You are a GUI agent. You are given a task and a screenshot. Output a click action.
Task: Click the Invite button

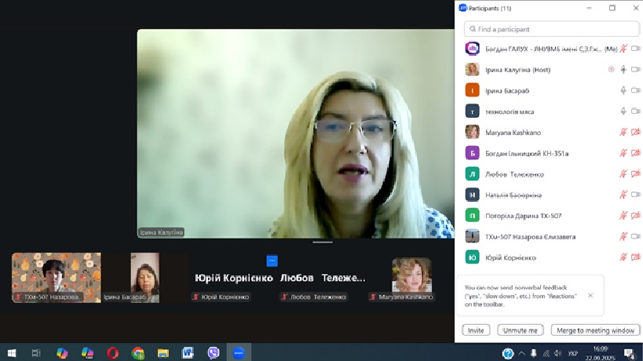tap(476, 330)
